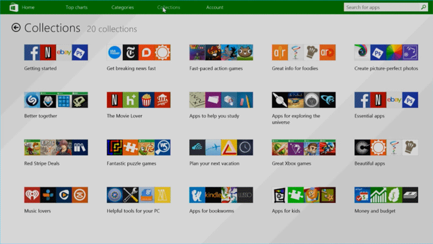
Task: Open the Netflix icon in The Movie Lover
Action: pos(115,100)
